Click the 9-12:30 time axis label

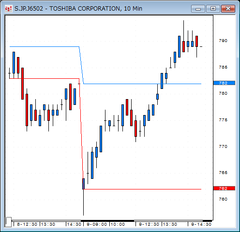coord(149,224)
